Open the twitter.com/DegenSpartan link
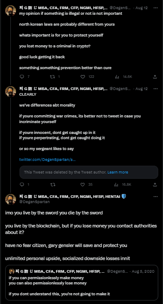 (47, 160)
